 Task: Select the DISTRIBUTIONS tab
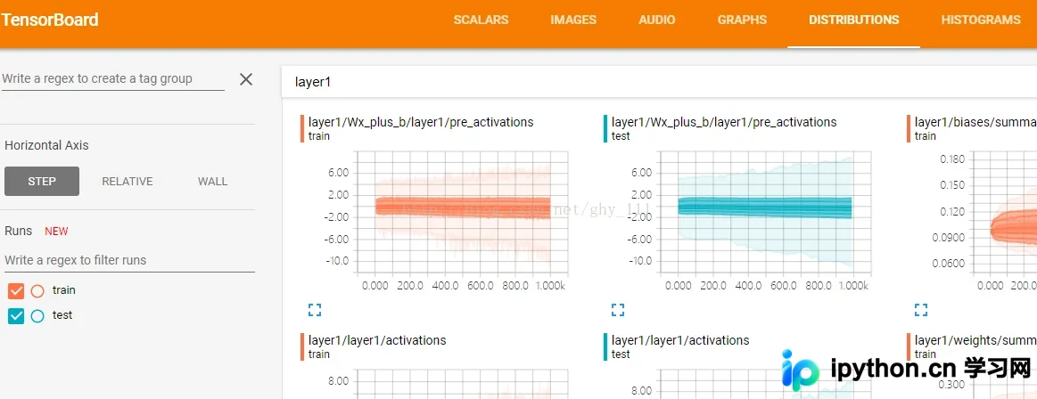pos(854,20)
